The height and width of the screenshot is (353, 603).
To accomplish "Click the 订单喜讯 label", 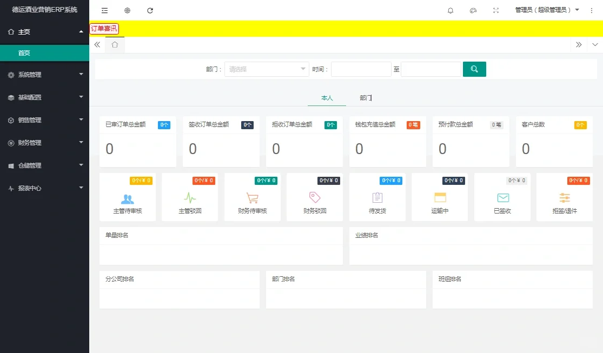I will [104, 29].
